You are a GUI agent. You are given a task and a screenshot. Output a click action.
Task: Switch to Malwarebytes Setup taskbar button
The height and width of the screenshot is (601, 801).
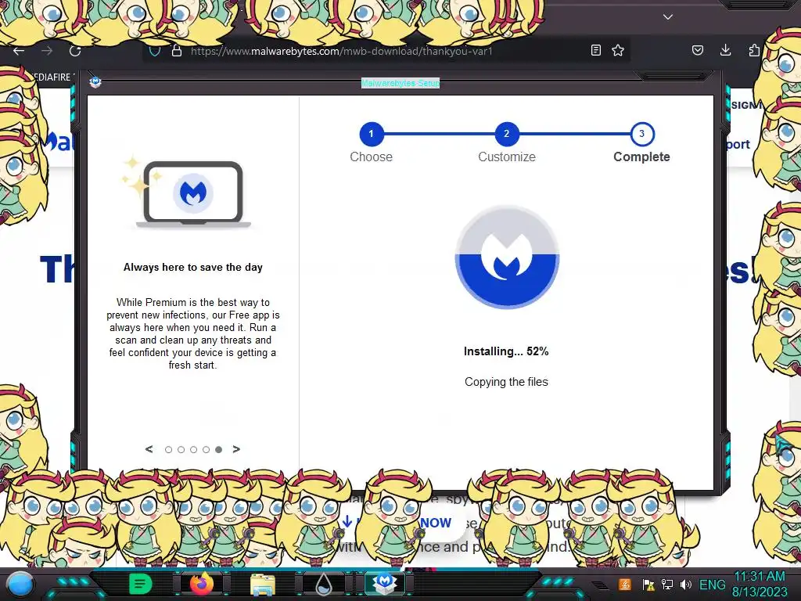pyautogui.click(x=385, y=583)
